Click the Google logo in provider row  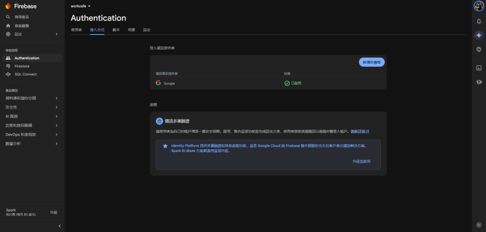tap(159, 83)
